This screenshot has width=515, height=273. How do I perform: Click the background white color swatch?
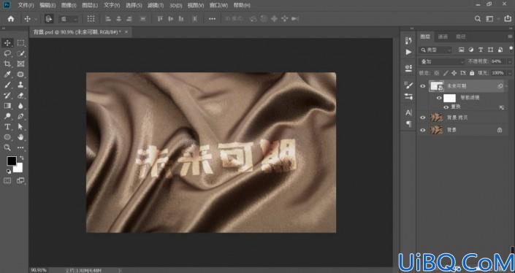coord(18,168)
